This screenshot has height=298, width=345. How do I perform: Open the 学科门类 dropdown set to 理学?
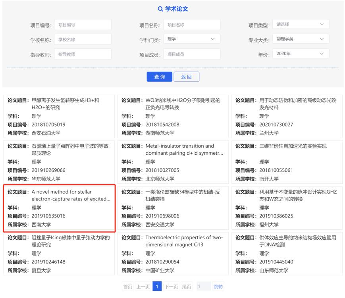click(191, 39)
